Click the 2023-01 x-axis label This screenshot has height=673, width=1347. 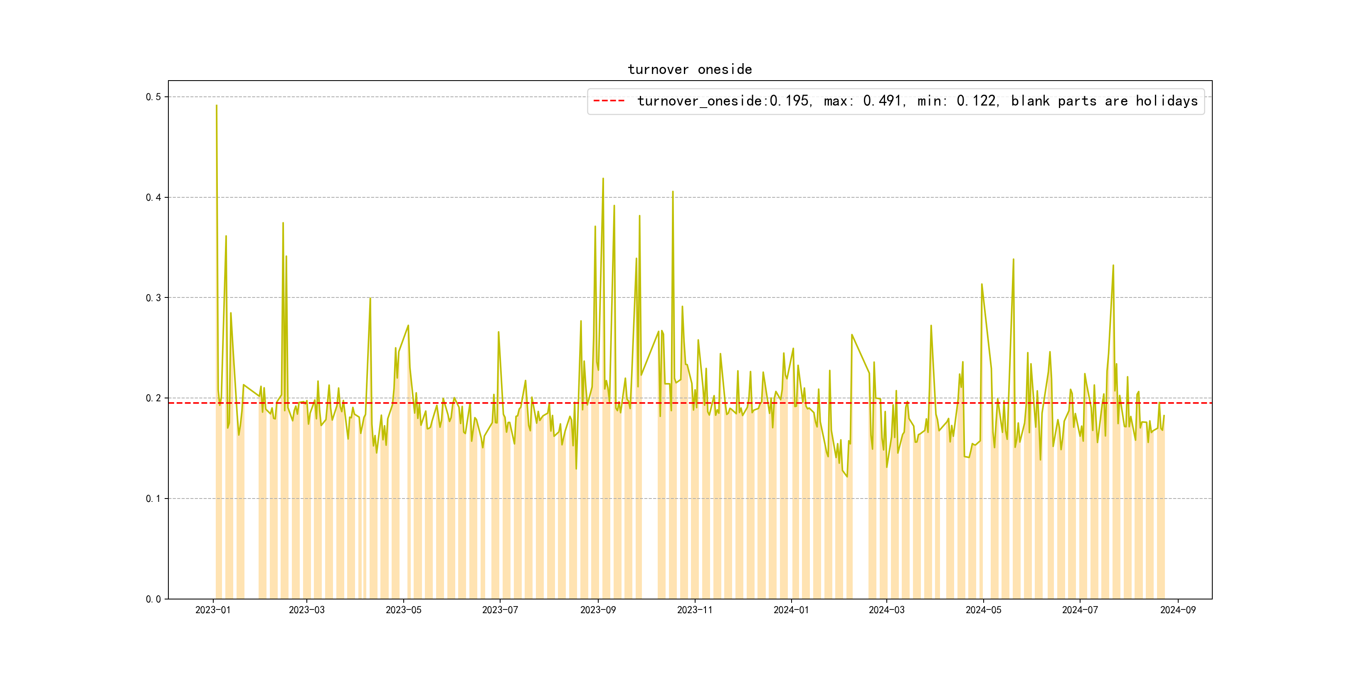click(x=213, y=610)
